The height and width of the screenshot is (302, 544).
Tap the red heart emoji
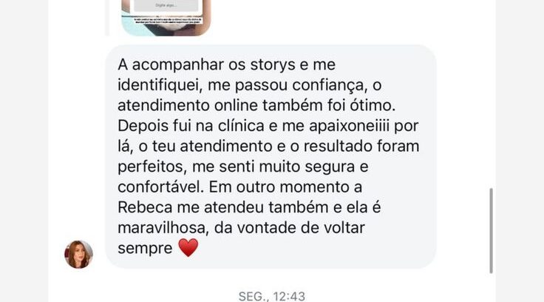pos(188,247)
